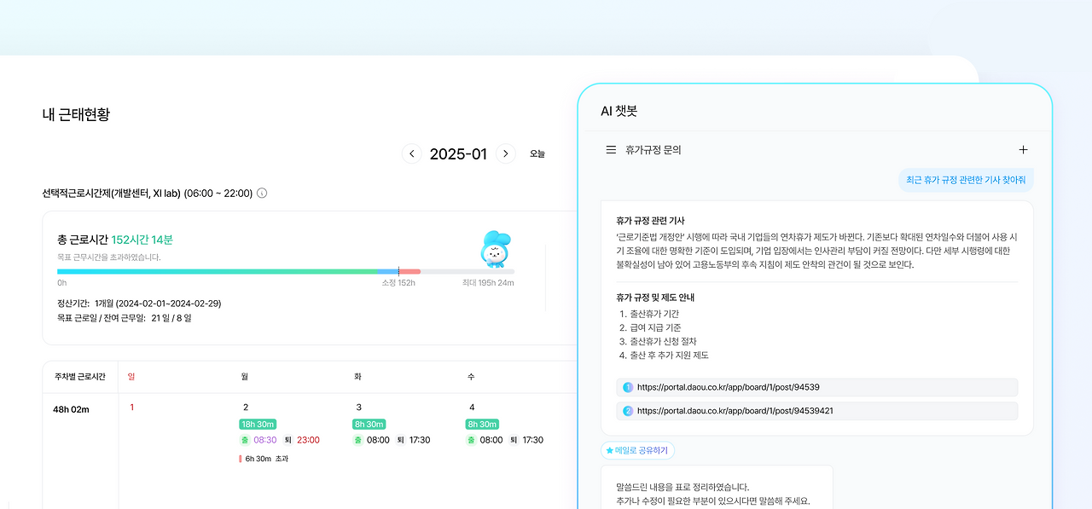Click the 휴가 규정 관련 기사 heading
The image size is (1092, 509).
tap(650, 221)
